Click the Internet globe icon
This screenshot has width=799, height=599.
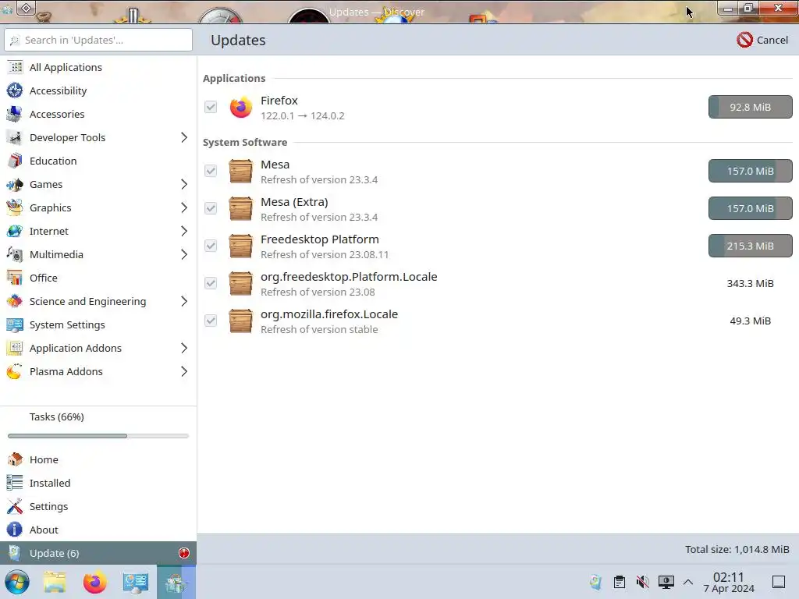(x=15, y=231)
